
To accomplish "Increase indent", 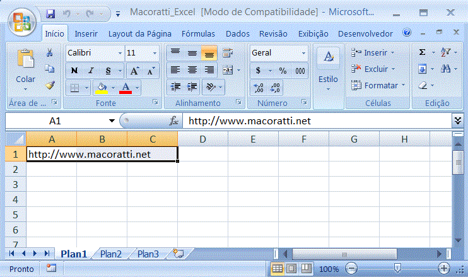I will (192, 87).
